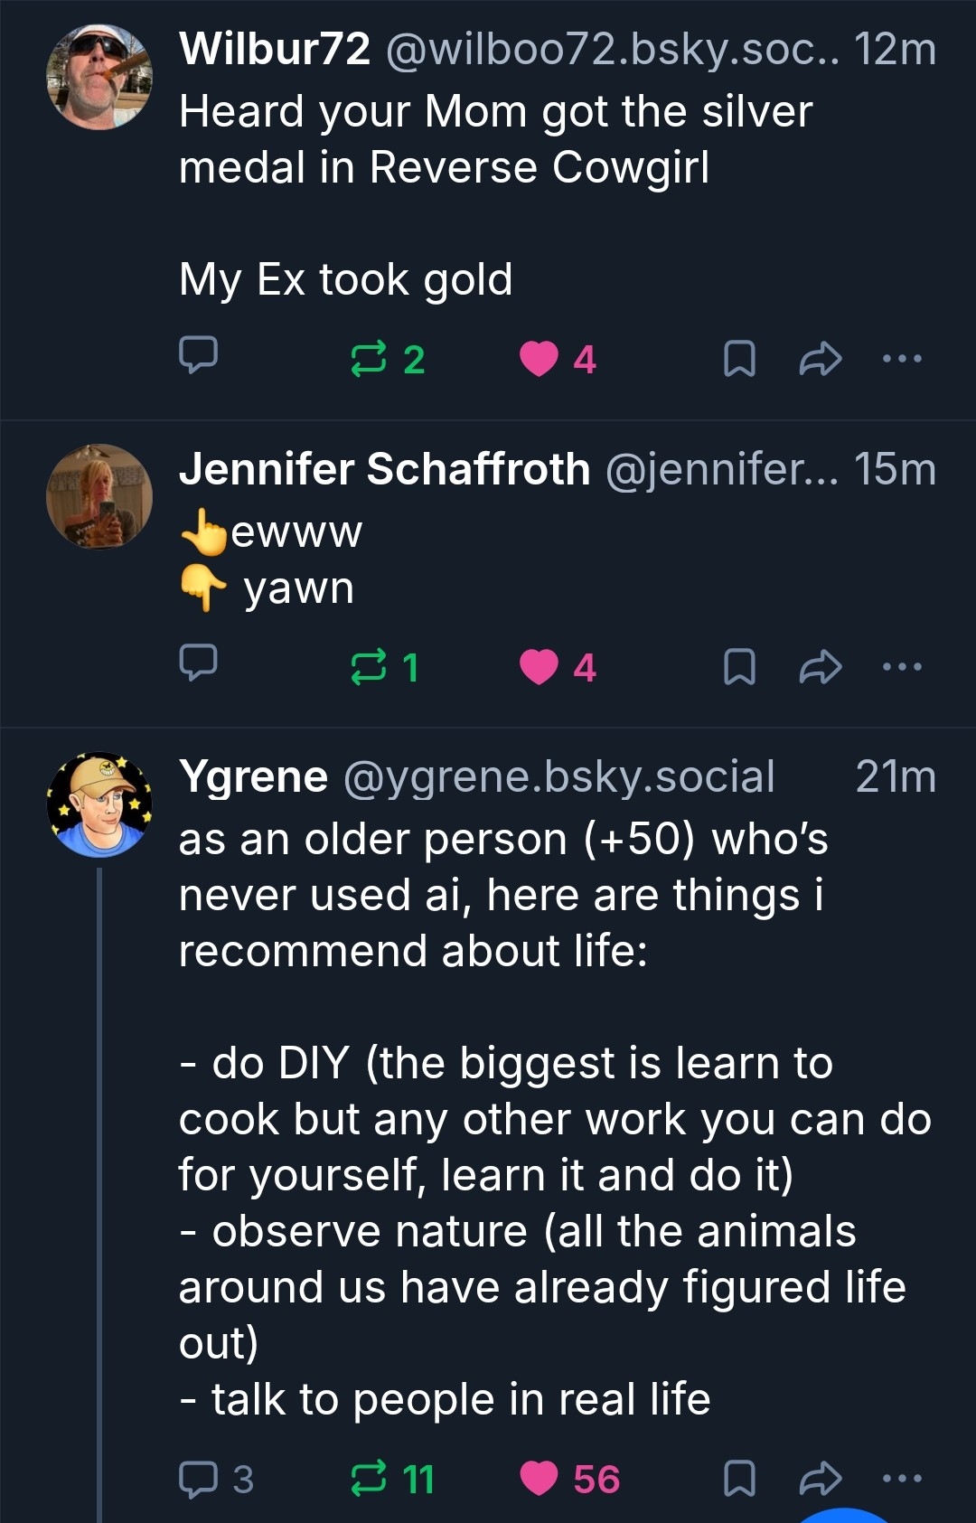Open more options on Wilbur72's post
Viewport: 976px width, 1523px height.
902,359
